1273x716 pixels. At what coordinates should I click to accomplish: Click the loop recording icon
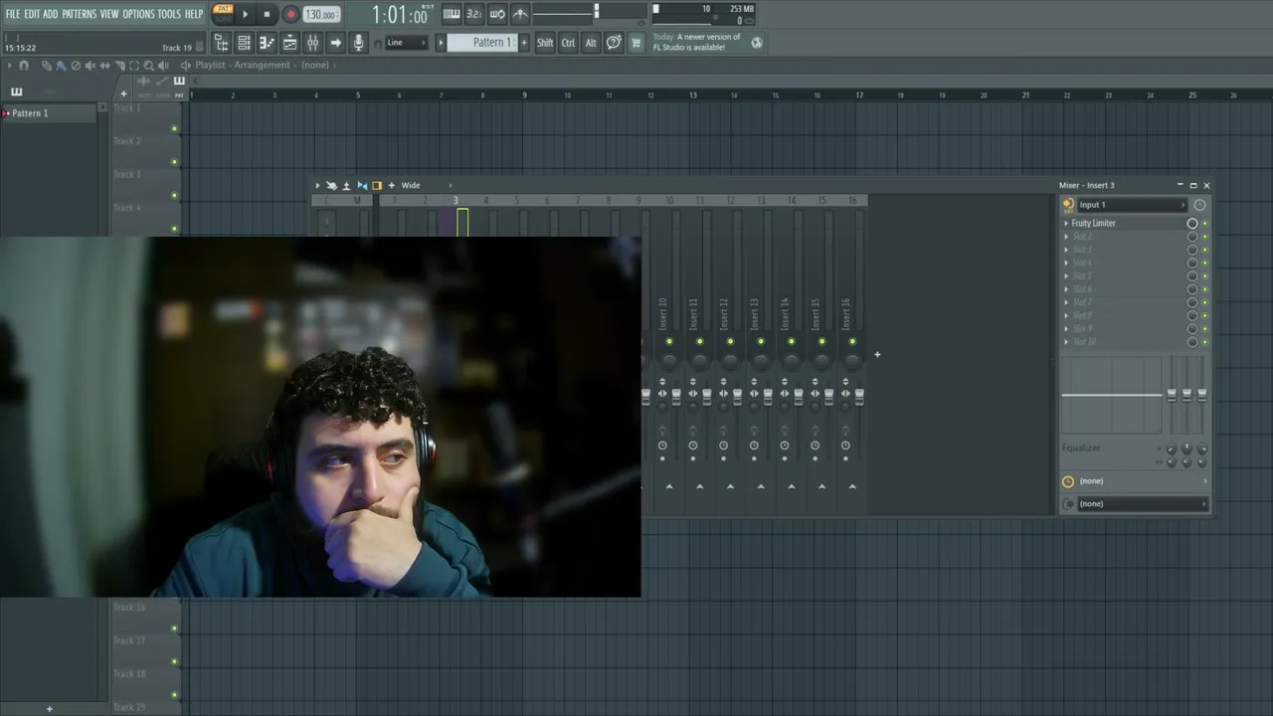point(497,14)
